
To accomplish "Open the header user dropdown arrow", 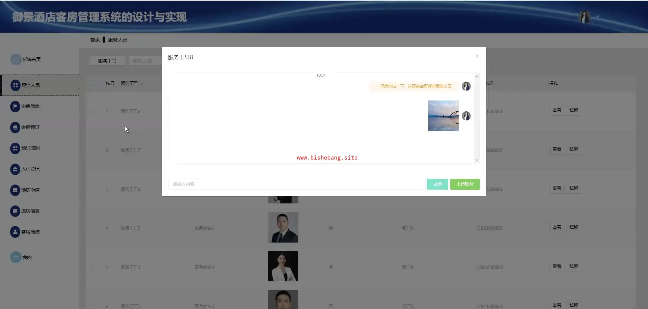I will (x=597, y=17).
